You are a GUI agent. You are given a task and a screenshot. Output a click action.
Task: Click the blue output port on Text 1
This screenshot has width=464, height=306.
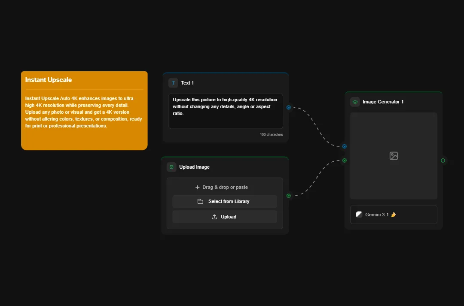(289, 107)
